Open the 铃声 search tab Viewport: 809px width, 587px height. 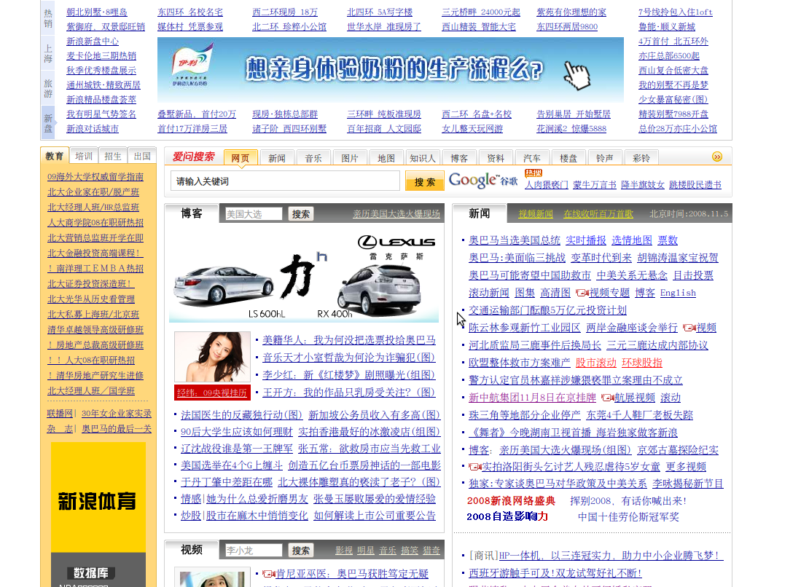605,158
